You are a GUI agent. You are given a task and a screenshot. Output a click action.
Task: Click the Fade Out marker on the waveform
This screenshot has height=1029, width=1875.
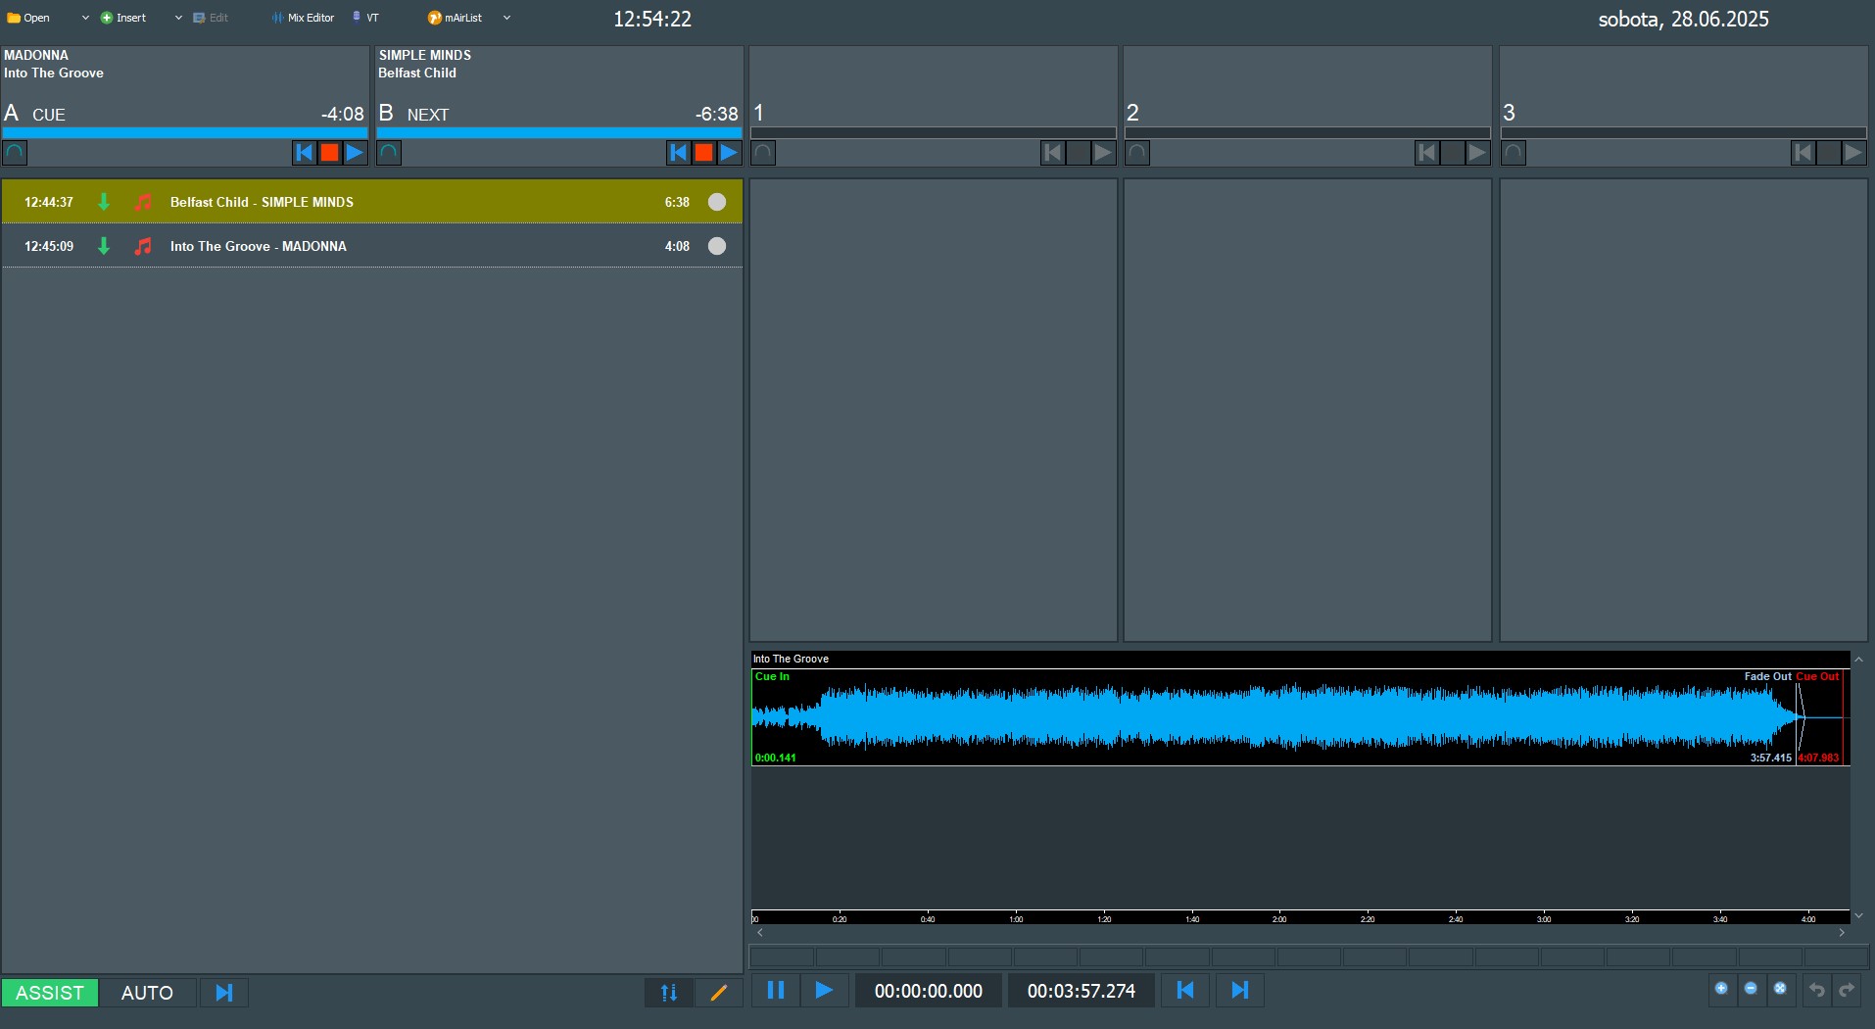tap(1767, 676)
